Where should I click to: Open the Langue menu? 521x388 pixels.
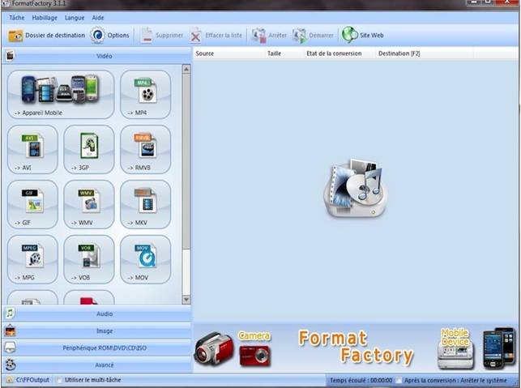pyautogui.click(x=75, y=17)
